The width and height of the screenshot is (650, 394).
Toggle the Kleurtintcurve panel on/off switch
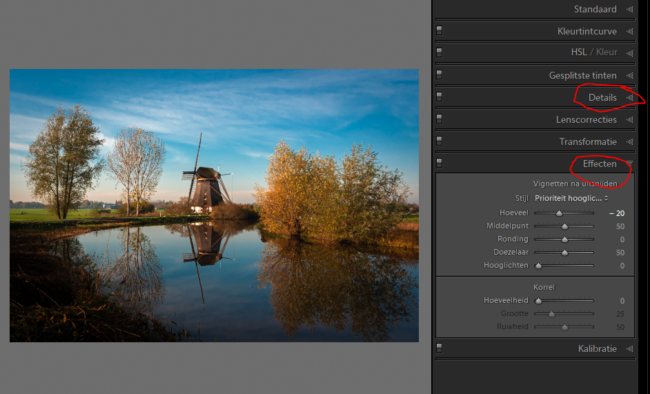[x=439, y=31]
